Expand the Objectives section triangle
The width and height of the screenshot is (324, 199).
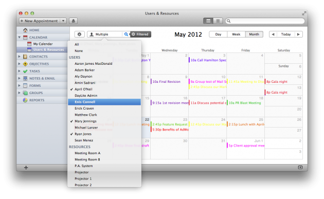20,64
